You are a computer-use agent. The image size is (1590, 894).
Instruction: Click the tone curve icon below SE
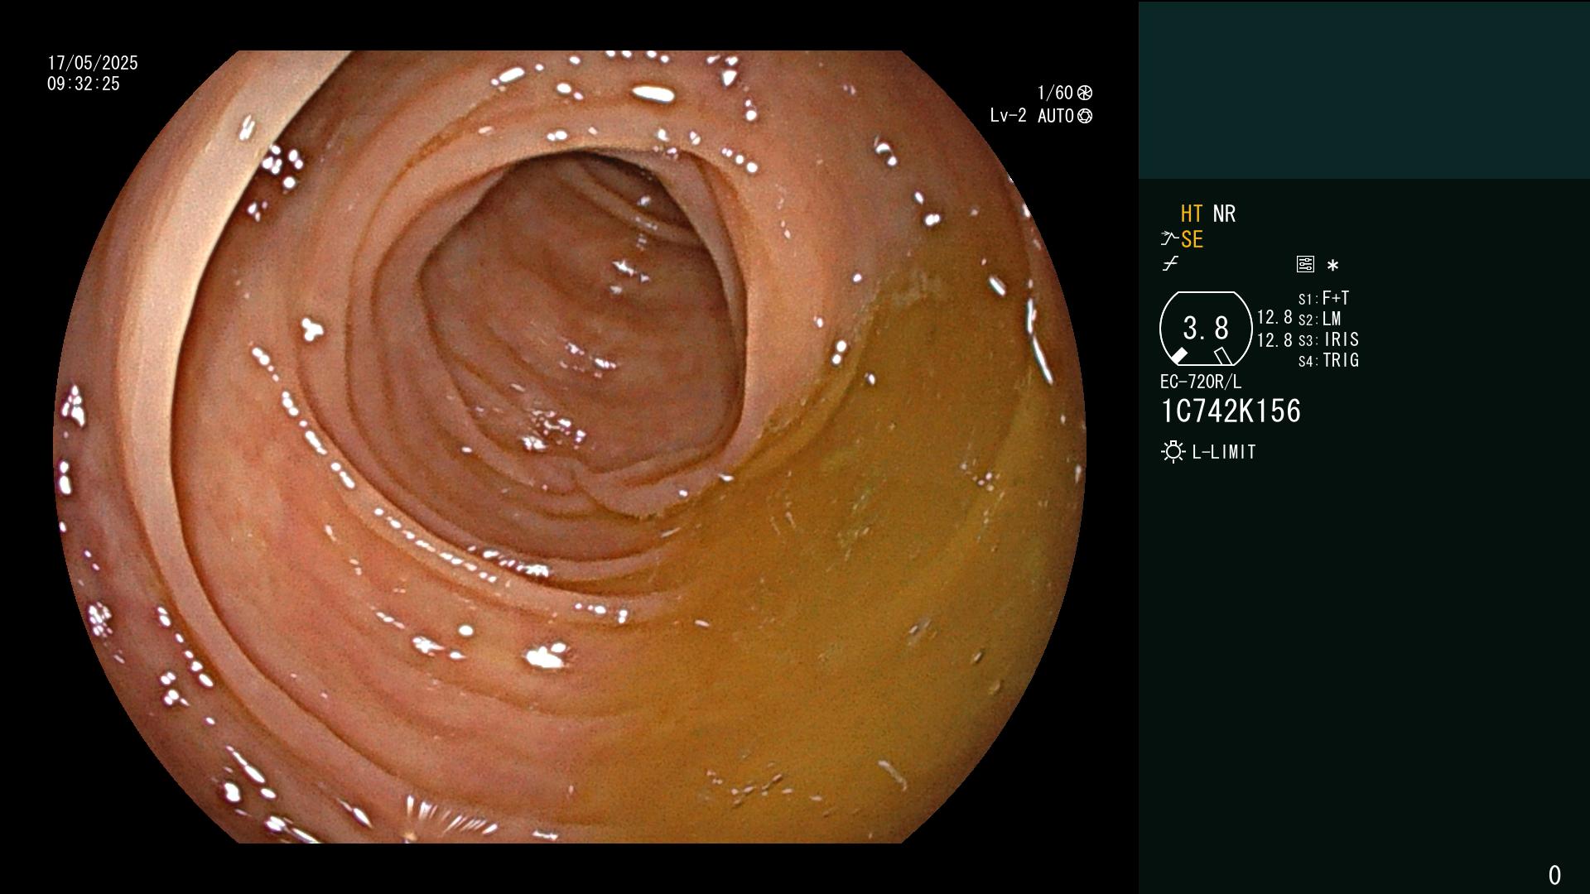[1170, 264]
